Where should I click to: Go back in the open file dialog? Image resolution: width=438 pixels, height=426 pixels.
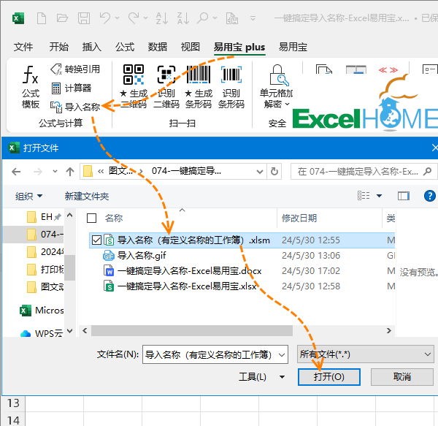coord(16,172)
